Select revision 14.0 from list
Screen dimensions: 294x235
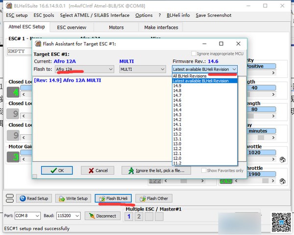(205, 129)
